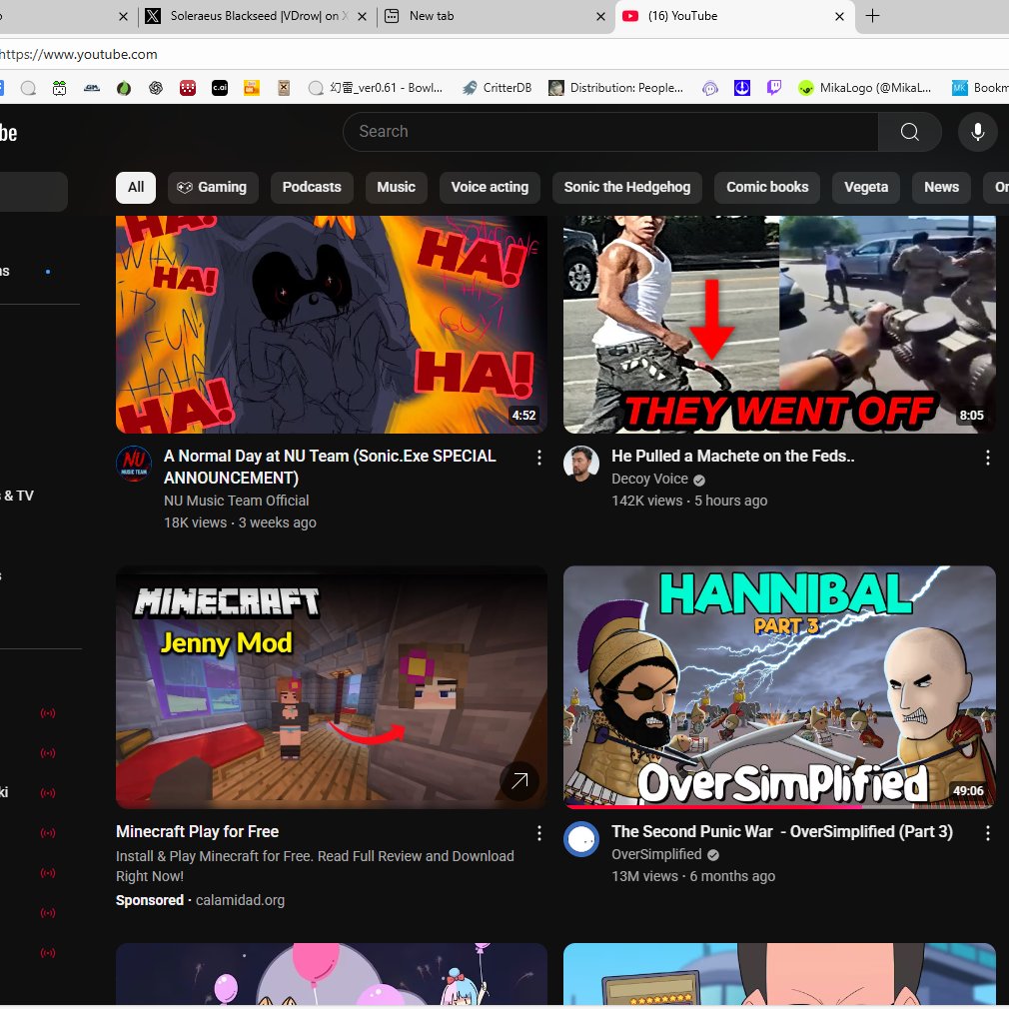
Task: Open the Twitch bookmark icon
Action: tap(774, 88)
